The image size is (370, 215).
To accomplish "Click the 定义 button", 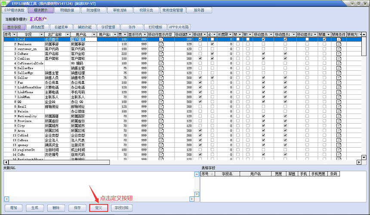I will pos(99,208).
